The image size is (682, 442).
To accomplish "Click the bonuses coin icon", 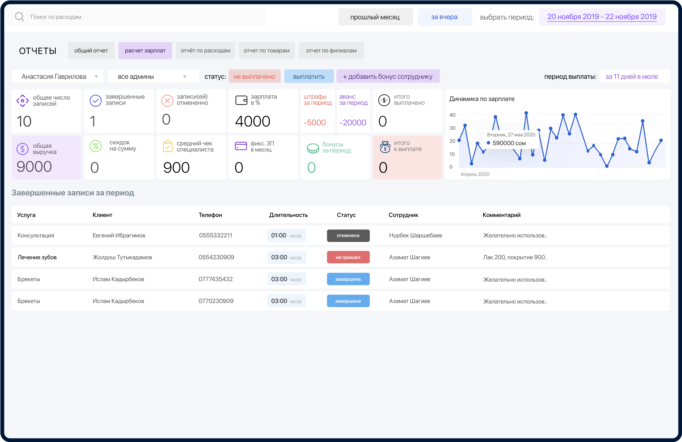I will 313,148.
